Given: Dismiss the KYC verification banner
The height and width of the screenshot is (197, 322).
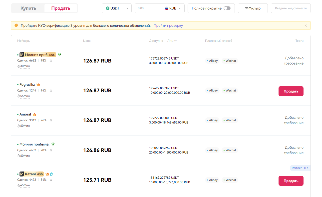Looking at the screenshot, I should [306, 25].
